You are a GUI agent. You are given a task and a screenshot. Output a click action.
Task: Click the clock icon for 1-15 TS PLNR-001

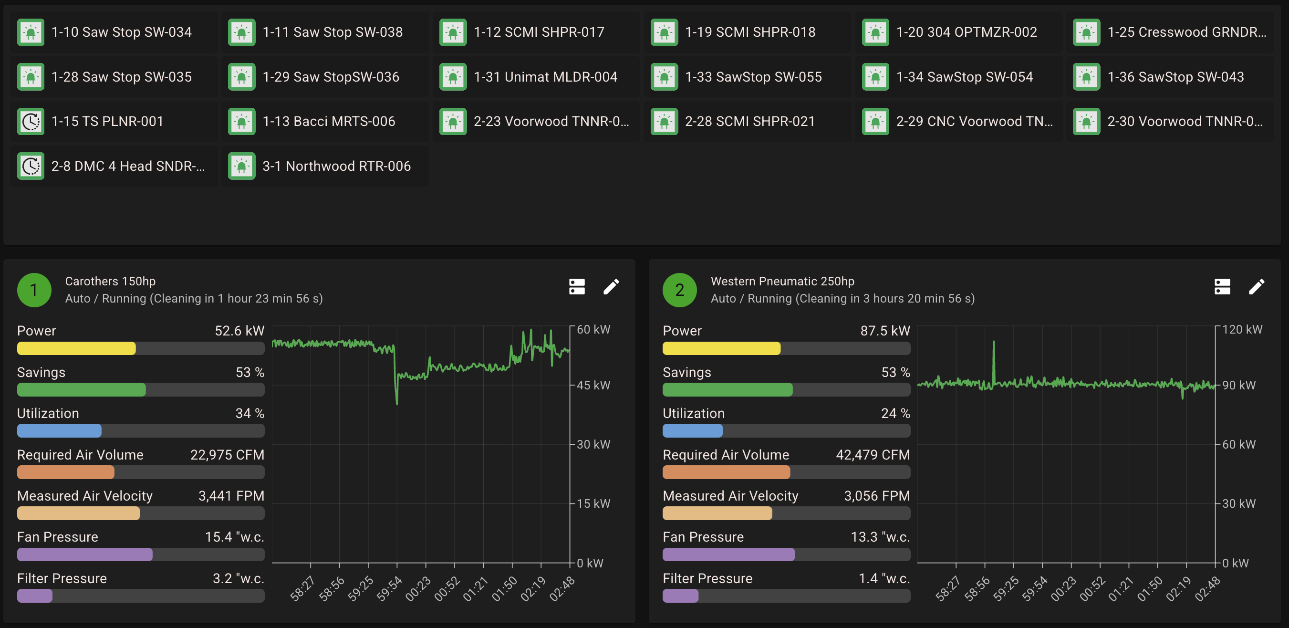pyautogui.click(x=31, y=122)
